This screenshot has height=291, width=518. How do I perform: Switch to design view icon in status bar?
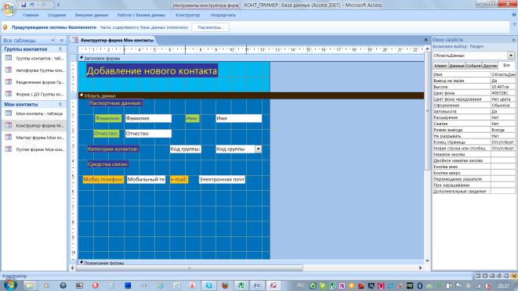pos(514,275)
